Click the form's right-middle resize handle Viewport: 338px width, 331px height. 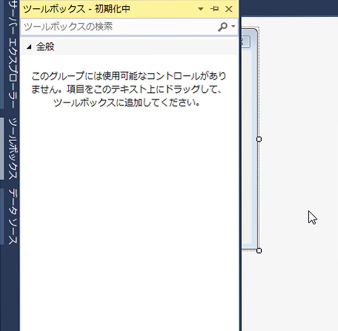click(x=259, y=139)
